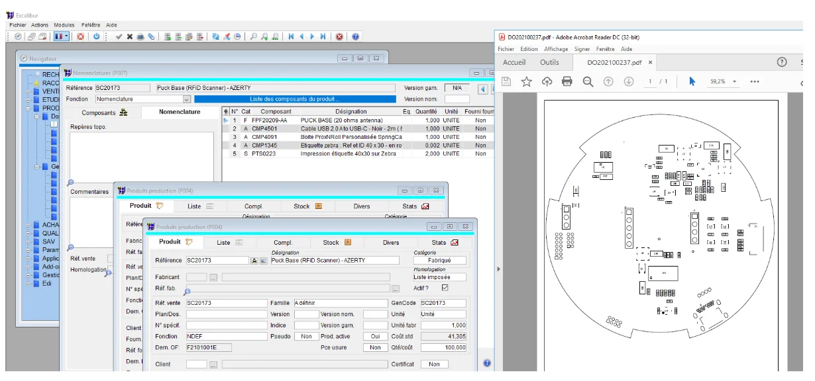Click the save floppy disk icon in Acrobat
Screen dimensions: 815x381
(506, 81)
